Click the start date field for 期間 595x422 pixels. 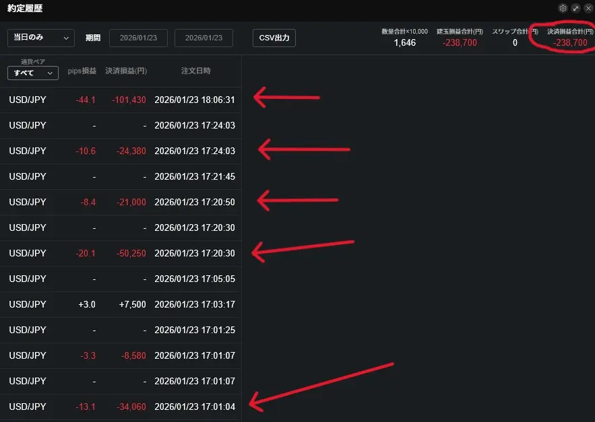[x=138, y=38]
